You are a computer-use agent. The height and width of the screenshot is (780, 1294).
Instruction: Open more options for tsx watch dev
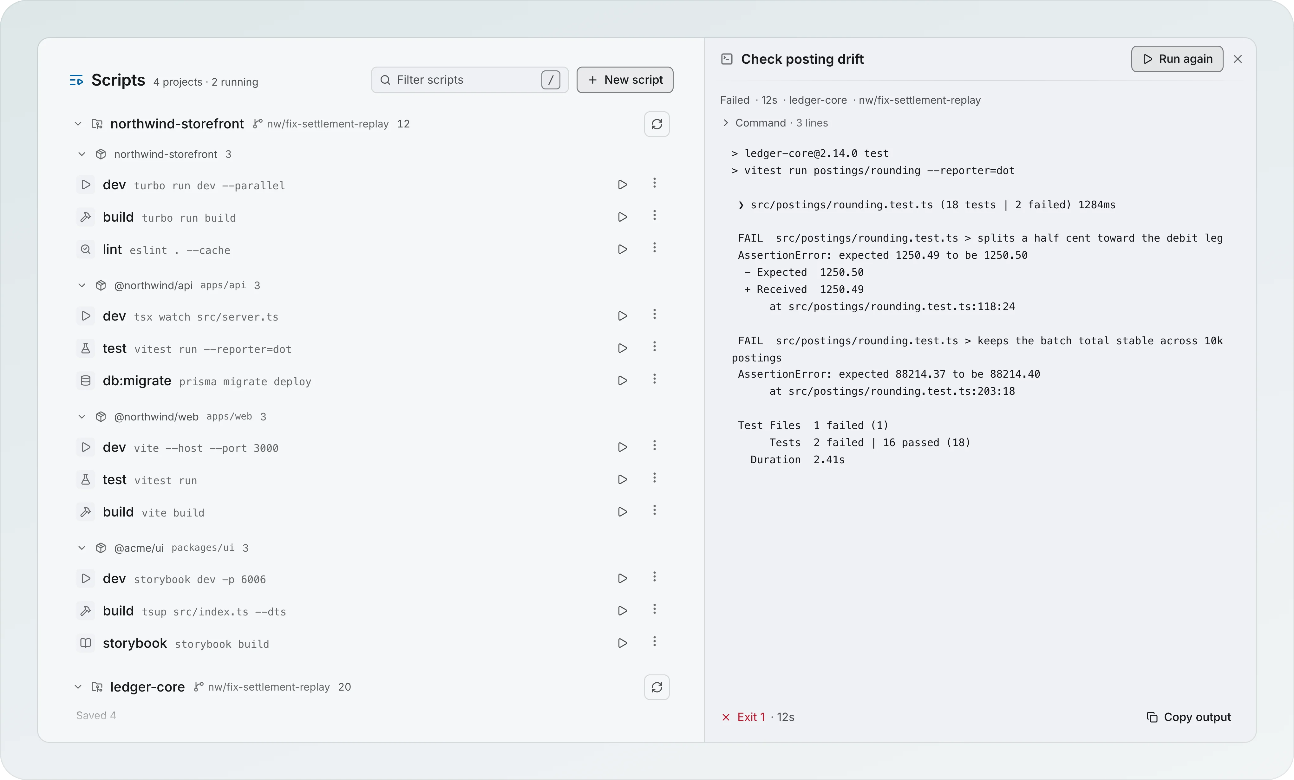tap(654, 314)
